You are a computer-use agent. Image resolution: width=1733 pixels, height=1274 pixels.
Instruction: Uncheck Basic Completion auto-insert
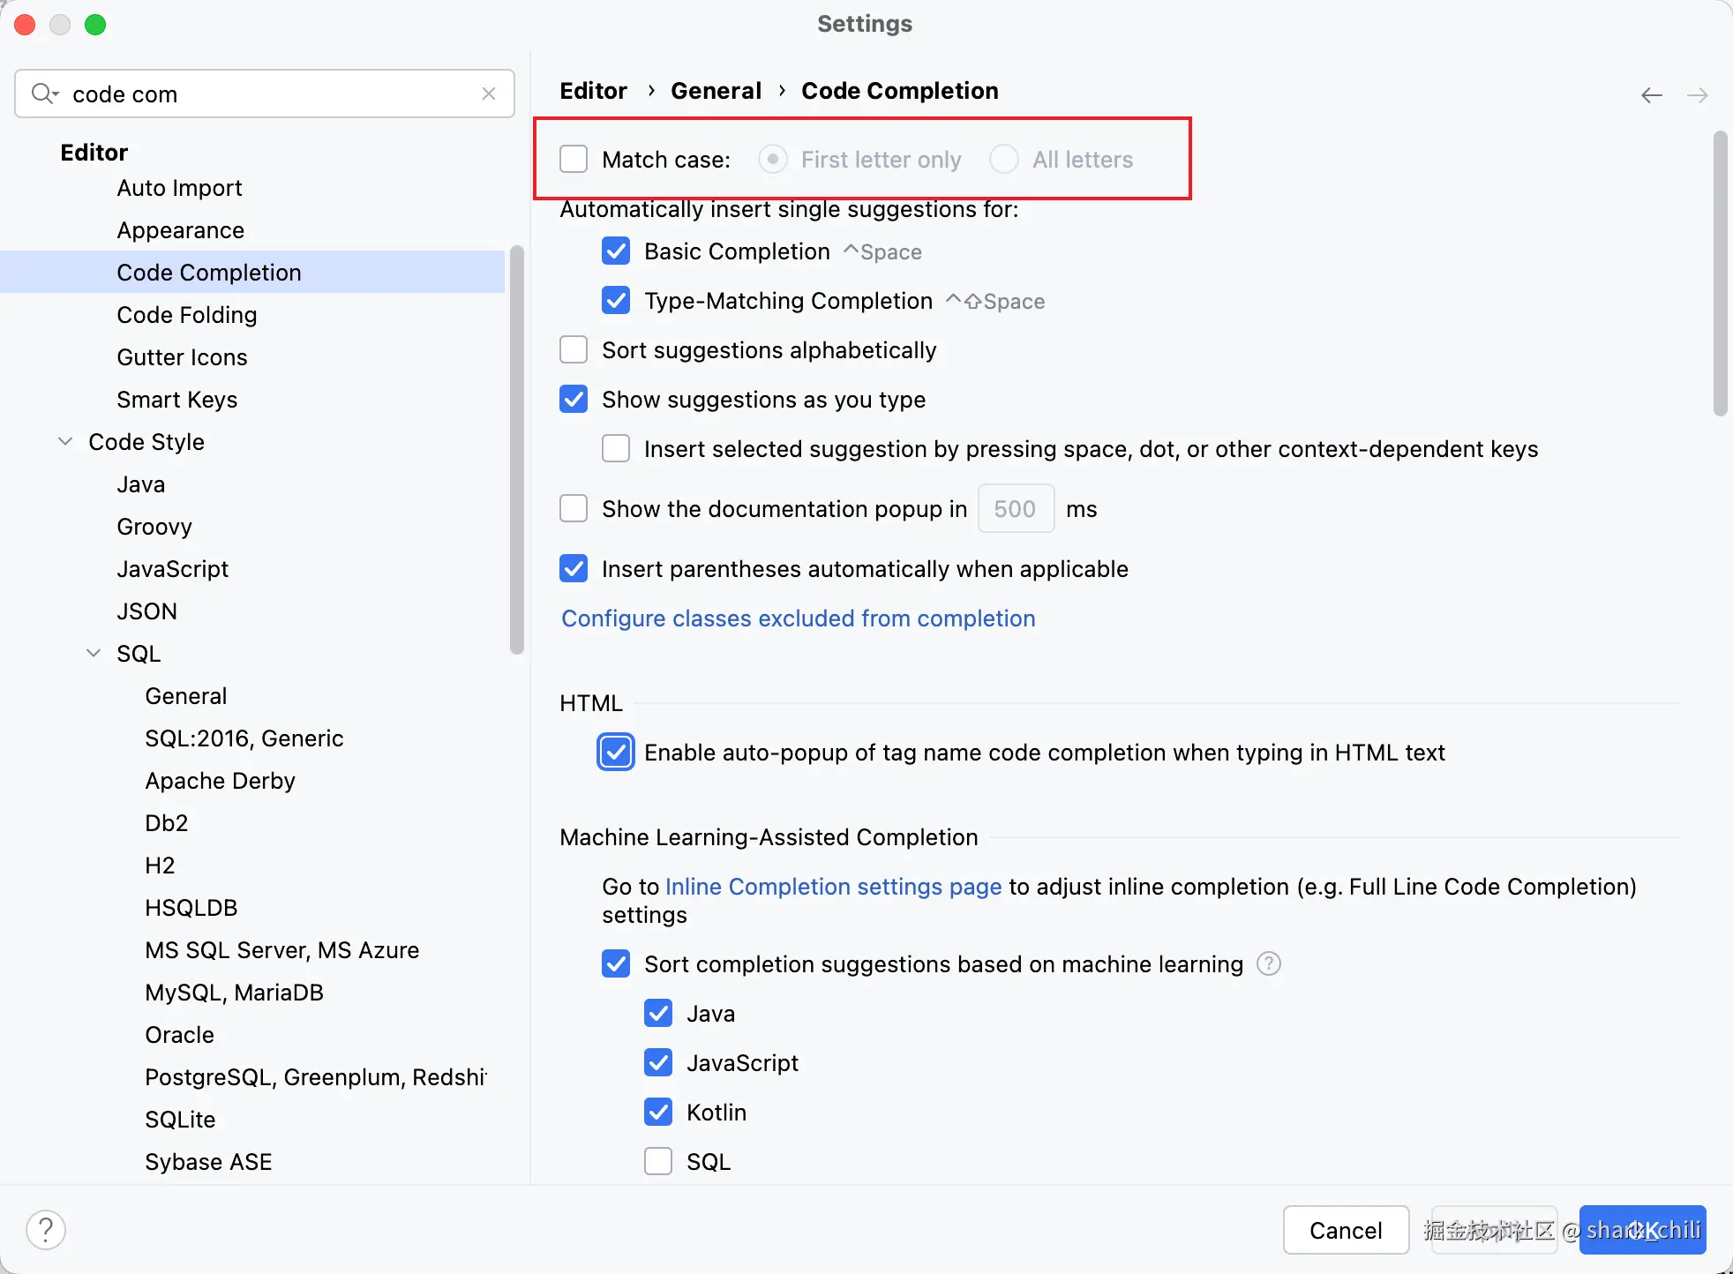point(616,251)
